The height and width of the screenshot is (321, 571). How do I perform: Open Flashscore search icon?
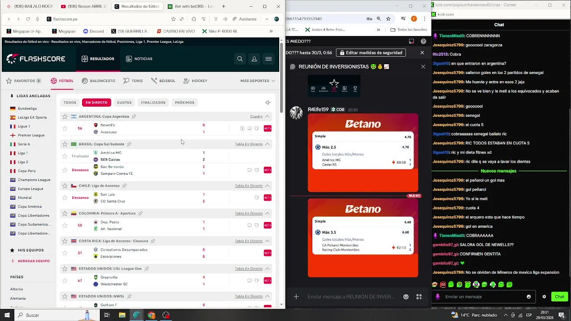240,59
